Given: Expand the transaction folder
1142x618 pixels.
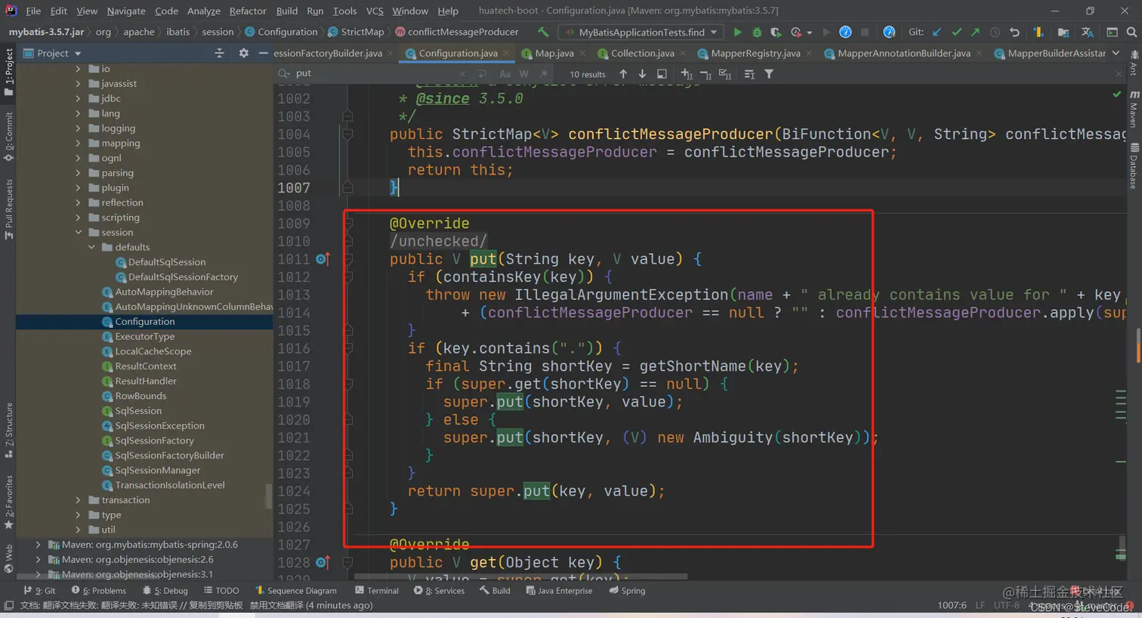Looking at the screenshot, I should [x=79, y=500].
